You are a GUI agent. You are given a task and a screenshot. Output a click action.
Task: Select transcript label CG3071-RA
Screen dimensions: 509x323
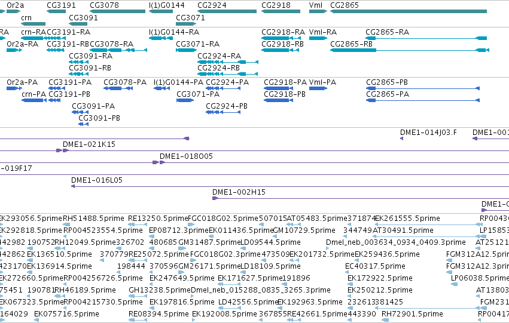click(198, 44)
